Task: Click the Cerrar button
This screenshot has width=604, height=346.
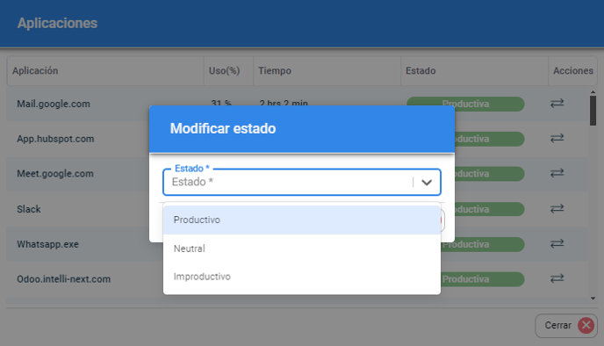Action: coord(566,326)
